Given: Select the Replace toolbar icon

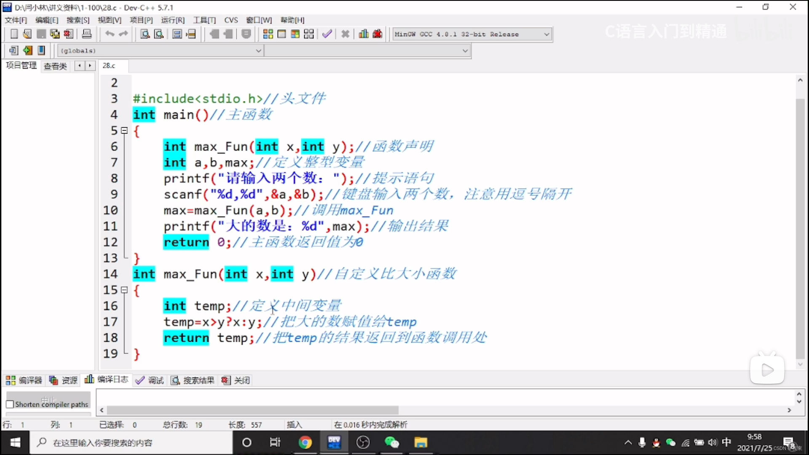Looking at the screenshot, I should click(x=159, y=34).
